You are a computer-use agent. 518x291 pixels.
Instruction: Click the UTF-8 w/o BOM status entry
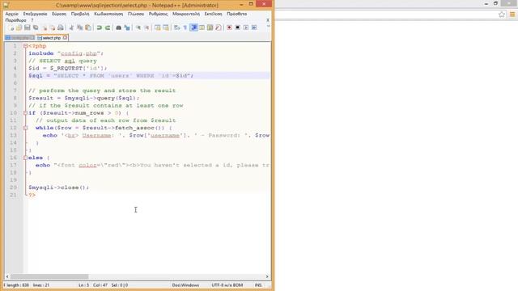tap(227, 285)
